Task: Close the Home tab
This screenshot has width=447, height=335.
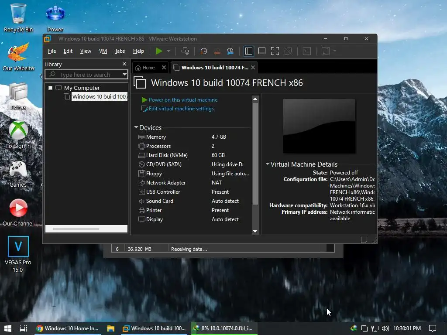Action: (x=164, y=68)
